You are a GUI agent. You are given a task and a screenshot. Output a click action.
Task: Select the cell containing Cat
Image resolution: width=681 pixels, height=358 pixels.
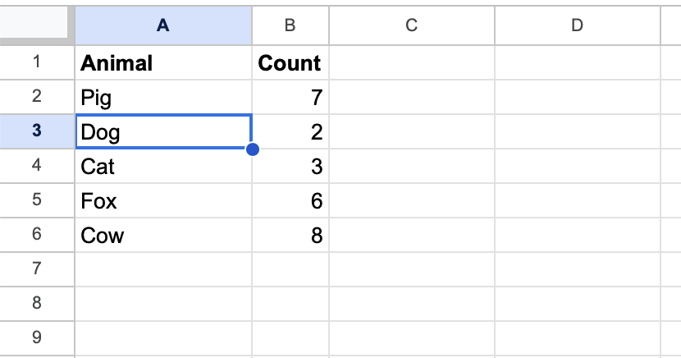[163, 167]
